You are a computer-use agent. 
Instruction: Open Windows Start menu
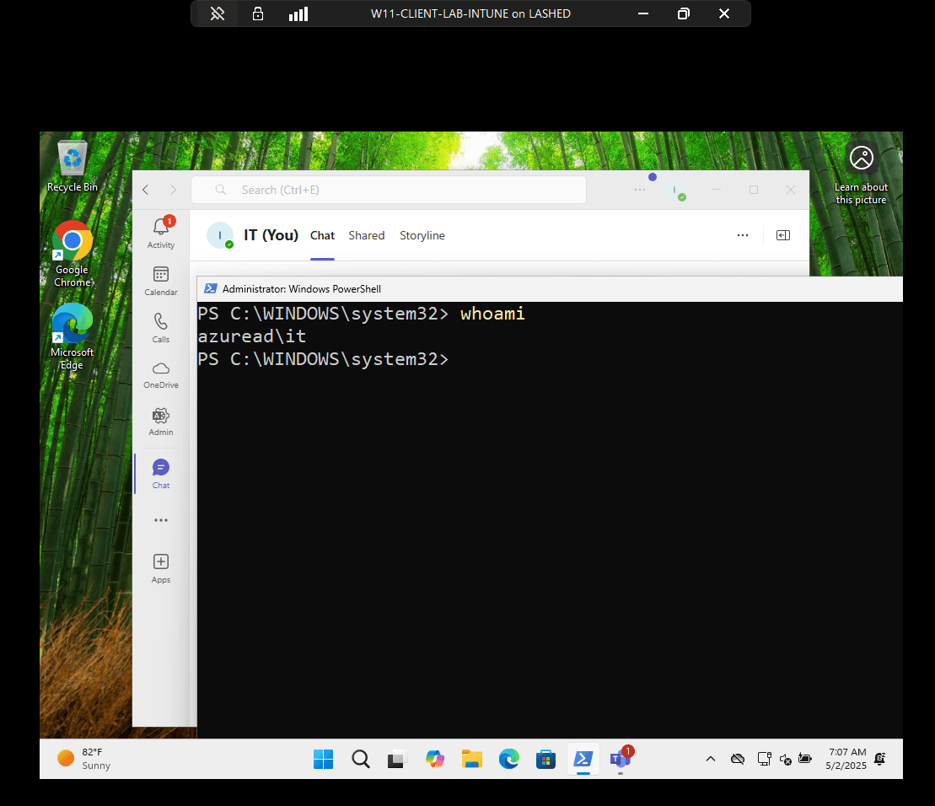tap(323, 759)
